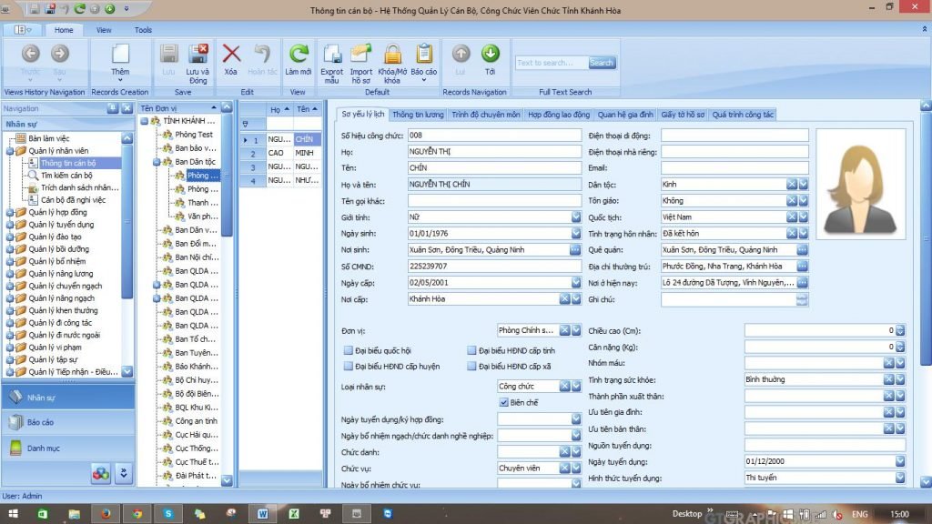Switch to the Thông tin lương tab
The image size is (932, 524).
tap(418, 115)
